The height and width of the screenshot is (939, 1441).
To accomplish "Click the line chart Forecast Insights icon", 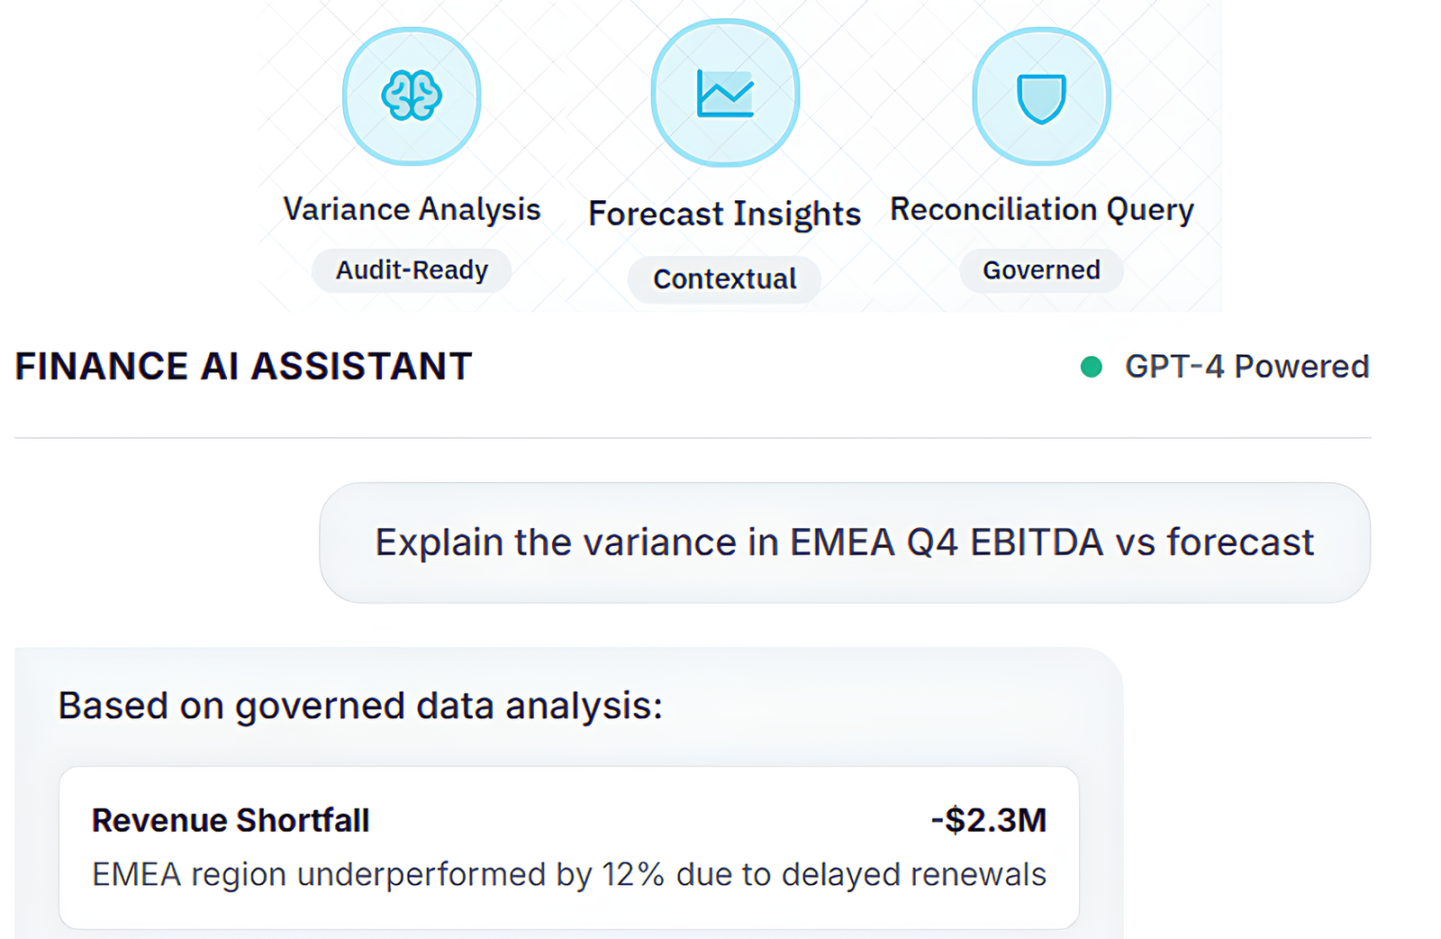I will pyautogui.click(x=725, y=94).
